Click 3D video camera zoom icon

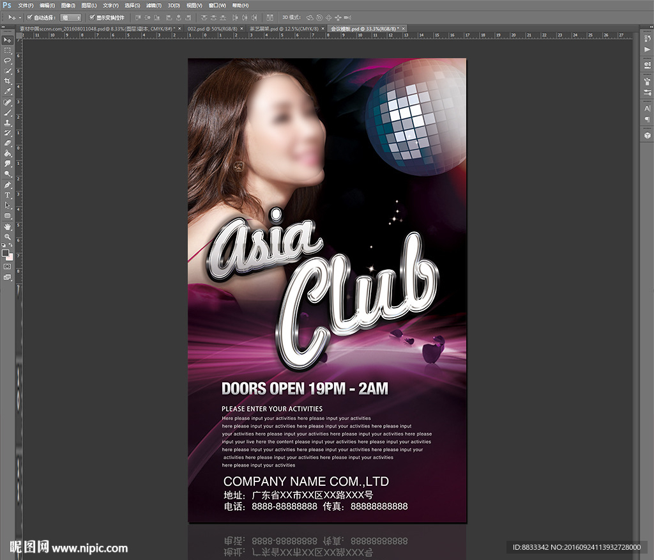pyautogui.click(x=347, y=17)
